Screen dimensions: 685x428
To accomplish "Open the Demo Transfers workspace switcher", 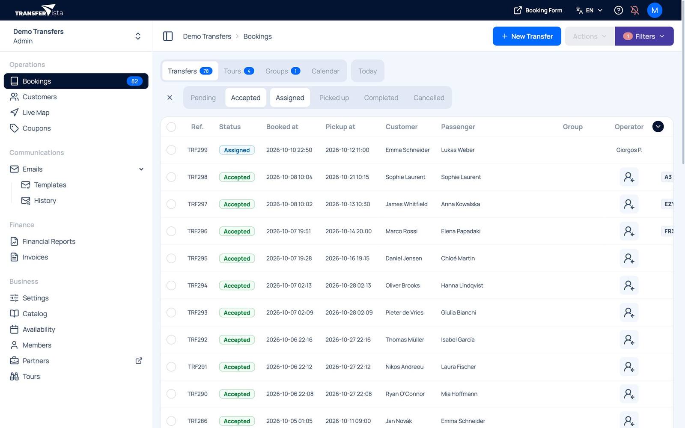I will [x=76, y=36].
